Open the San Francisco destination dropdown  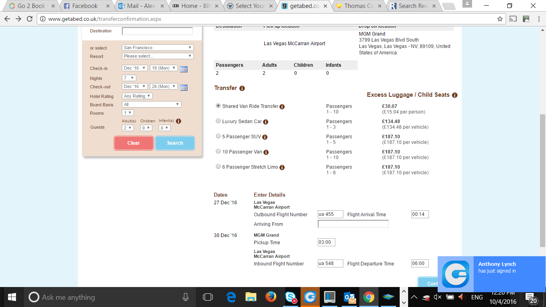(158, 48)
